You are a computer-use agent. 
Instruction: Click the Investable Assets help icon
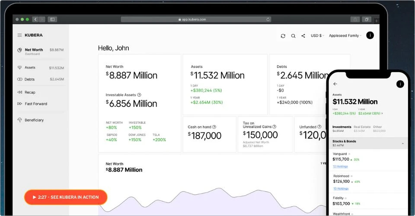pyautogui.click(x=139, y=95)
